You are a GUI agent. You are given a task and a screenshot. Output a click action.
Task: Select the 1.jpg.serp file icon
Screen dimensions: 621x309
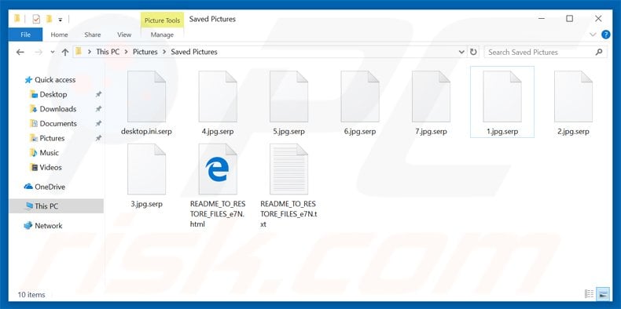coord(502,96)
